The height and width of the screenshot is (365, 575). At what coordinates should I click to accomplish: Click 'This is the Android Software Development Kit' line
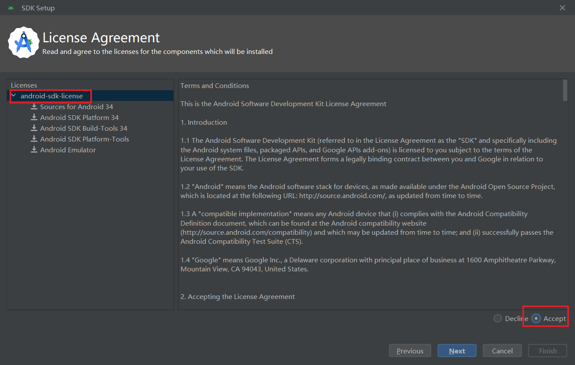pyautogui.click(x=284, y=104)
